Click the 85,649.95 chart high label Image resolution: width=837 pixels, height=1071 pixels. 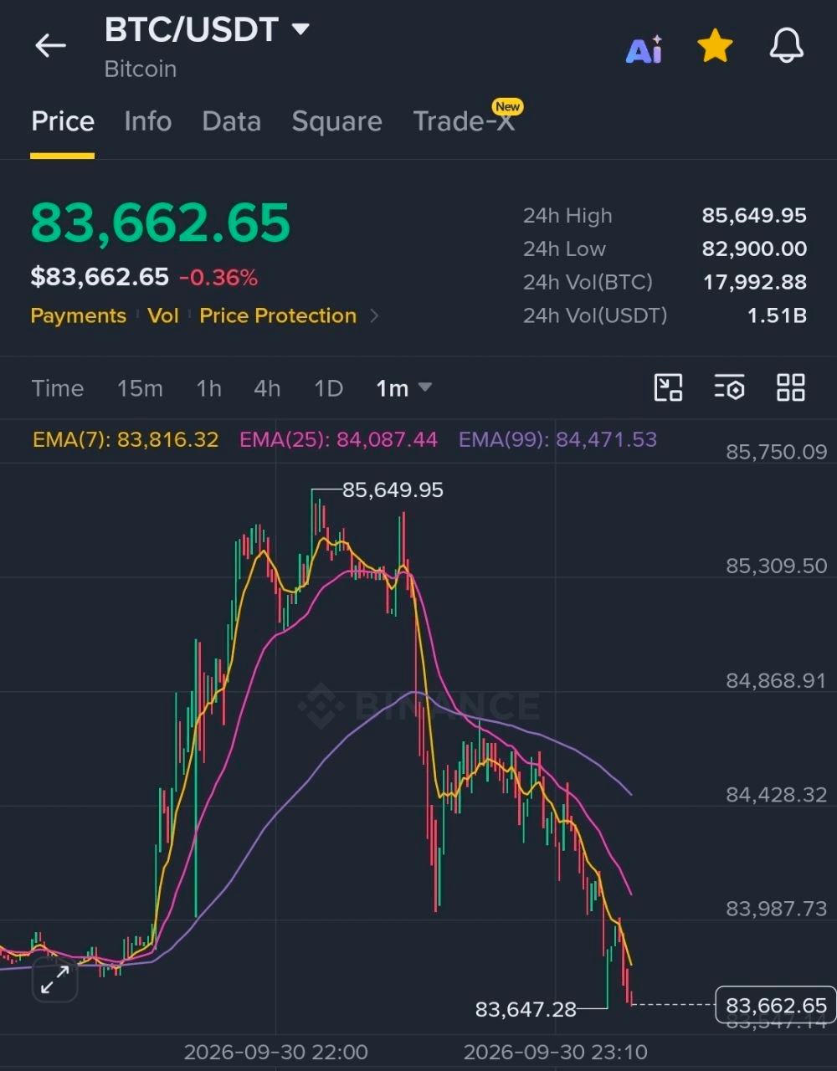point(393,489)
